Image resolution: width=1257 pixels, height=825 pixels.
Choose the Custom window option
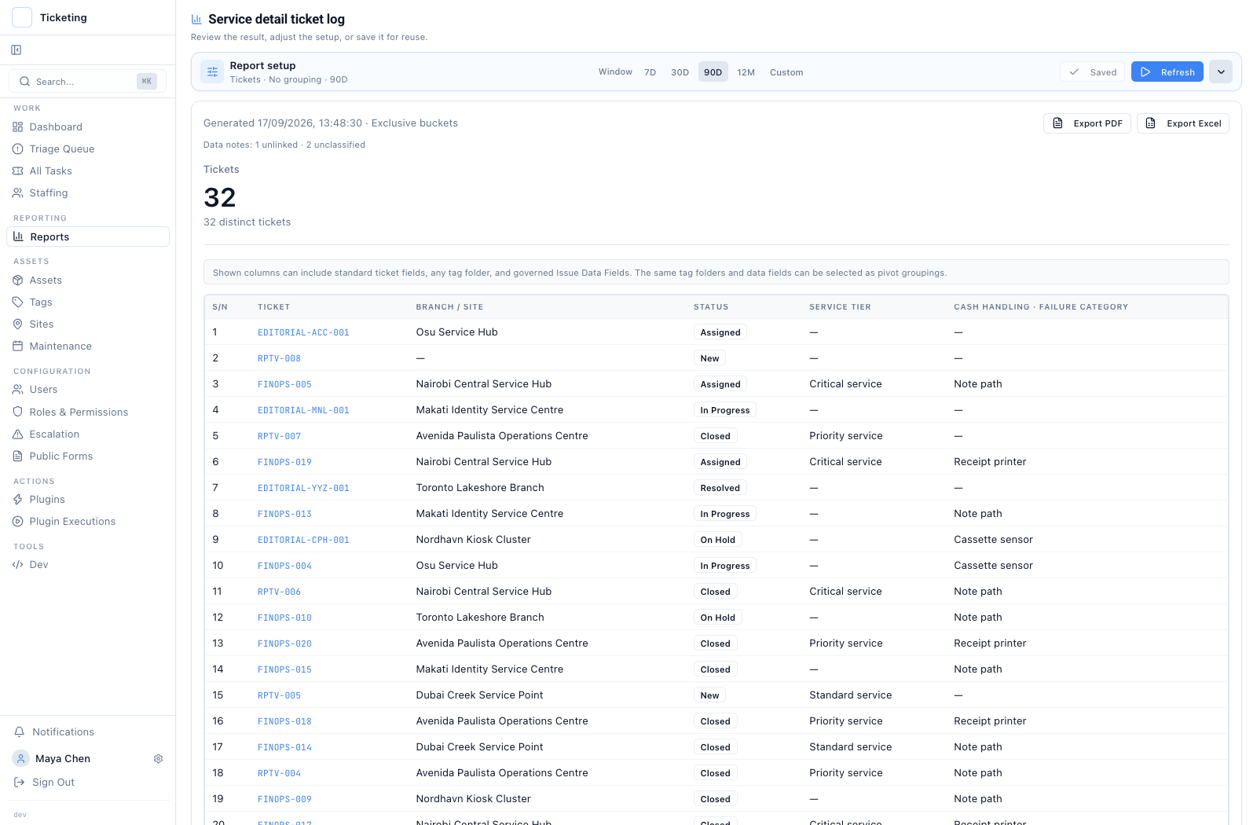click(x=786, y=72)
